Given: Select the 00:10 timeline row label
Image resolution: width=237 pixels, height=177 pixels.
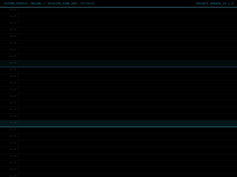Looking at the screenshot, I should (x=13, y=23).
